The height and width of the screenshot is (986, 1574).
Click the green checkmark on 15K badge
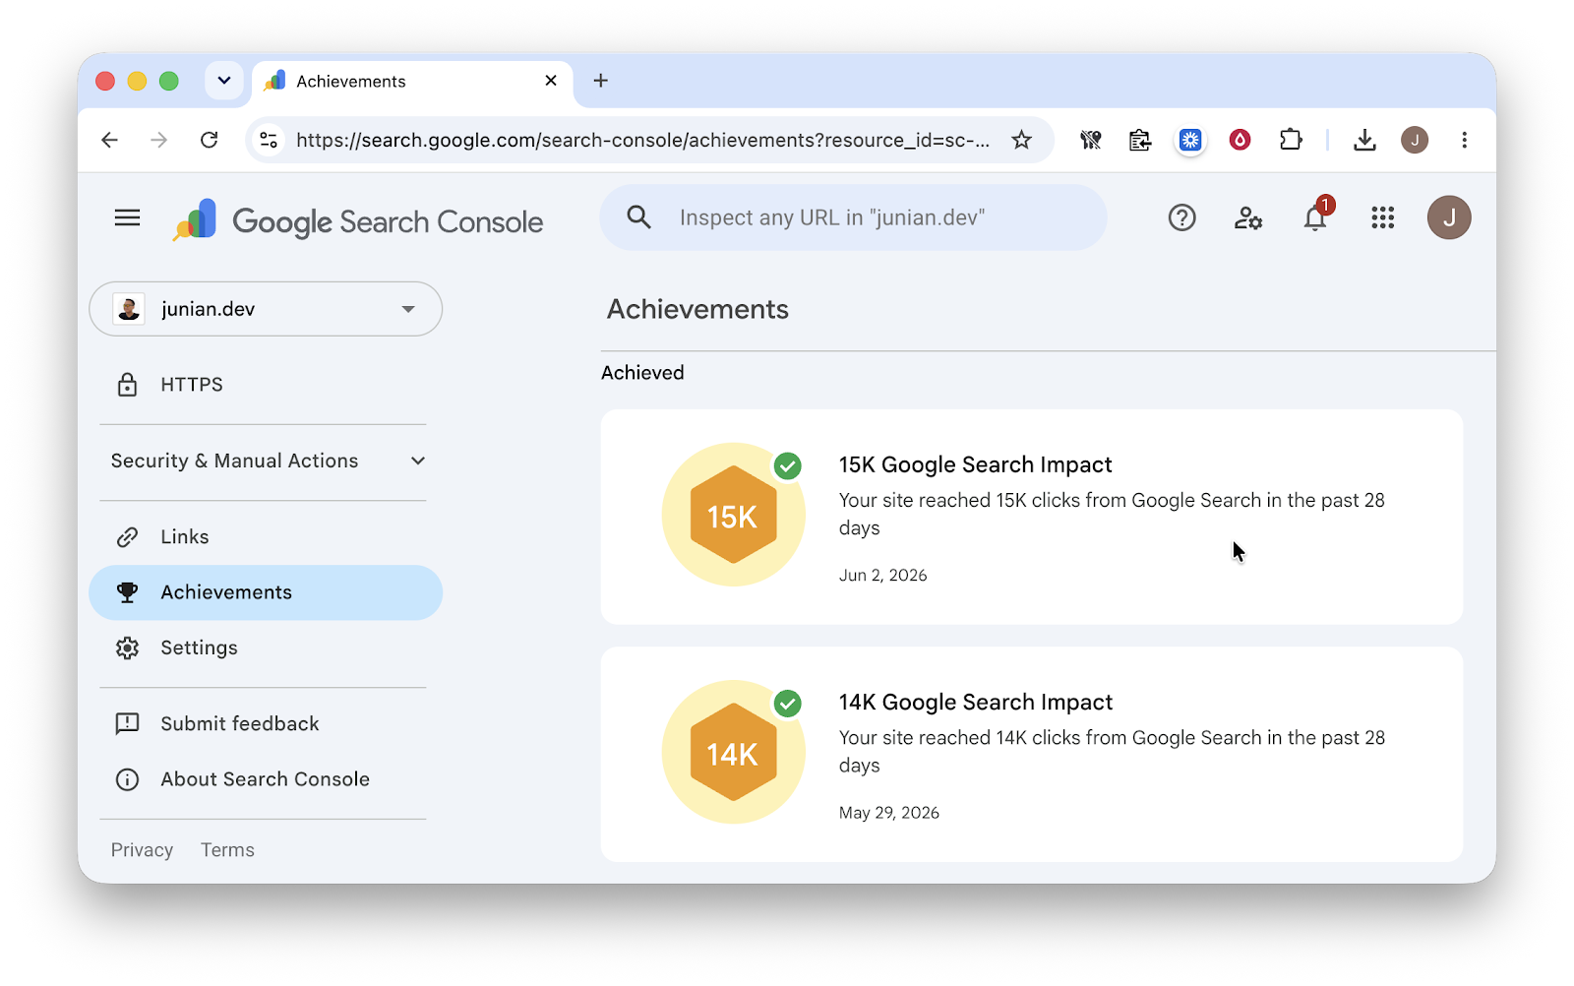pyautogui.click(x=787, y=465)
